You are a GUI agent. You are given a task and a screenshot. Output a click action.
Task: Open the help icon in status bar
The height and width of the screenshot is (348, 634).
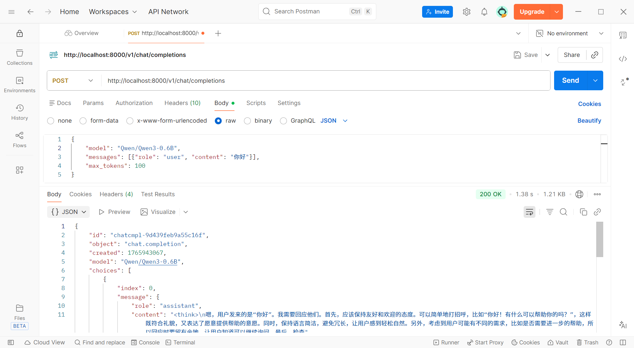coord(609,342)
